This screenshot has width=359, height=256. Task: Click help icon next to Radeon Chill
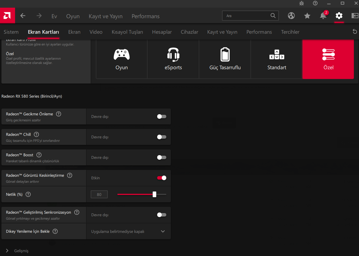[x=36, y=134]
